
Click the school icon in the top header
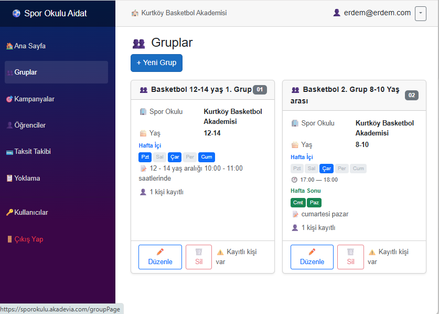(135, 13)
